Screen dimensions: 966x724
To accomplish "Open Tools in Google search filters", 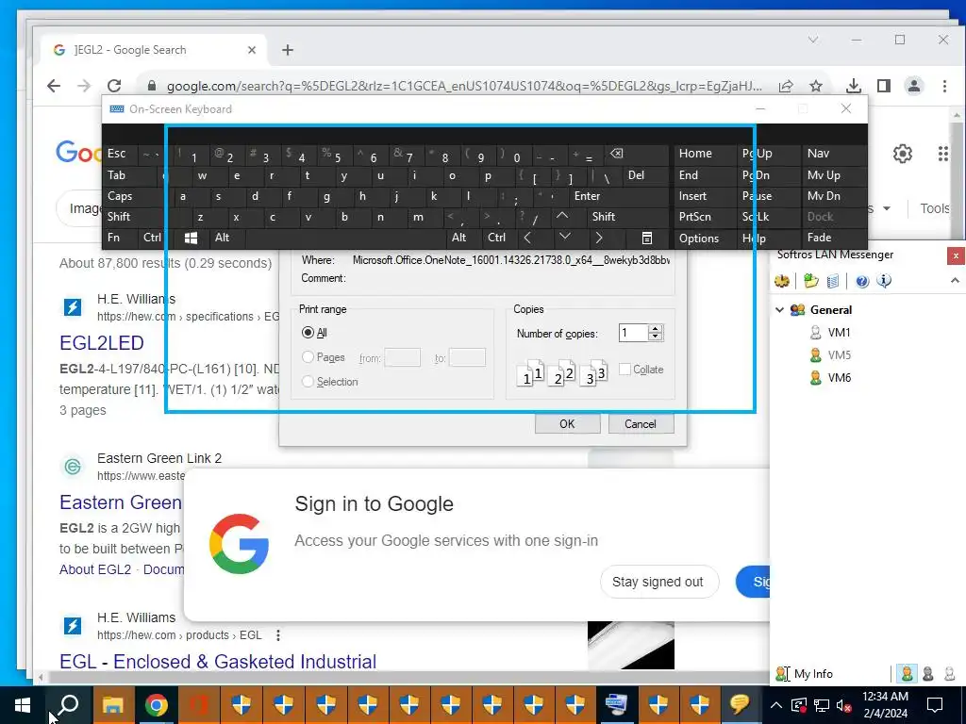I will pyautogui.click(x=935, y=208).
